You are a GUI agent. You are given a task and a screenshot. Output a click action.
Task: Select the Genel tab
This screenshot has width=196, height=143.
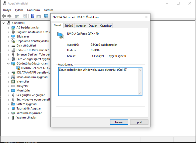click(x=58, y=25)
